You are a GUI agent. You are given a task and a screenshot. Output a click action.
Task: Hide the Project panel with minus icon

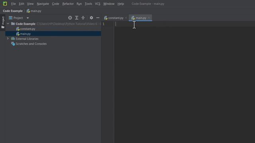[x=98, y=18]
